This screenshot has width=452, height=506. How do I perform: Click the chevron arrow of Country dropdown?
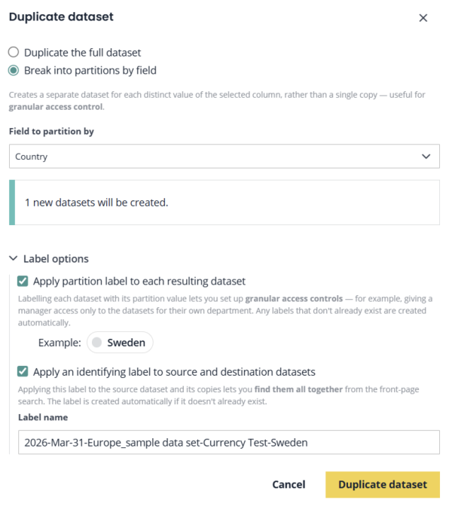pyautogui.click(x=426, y=157)
